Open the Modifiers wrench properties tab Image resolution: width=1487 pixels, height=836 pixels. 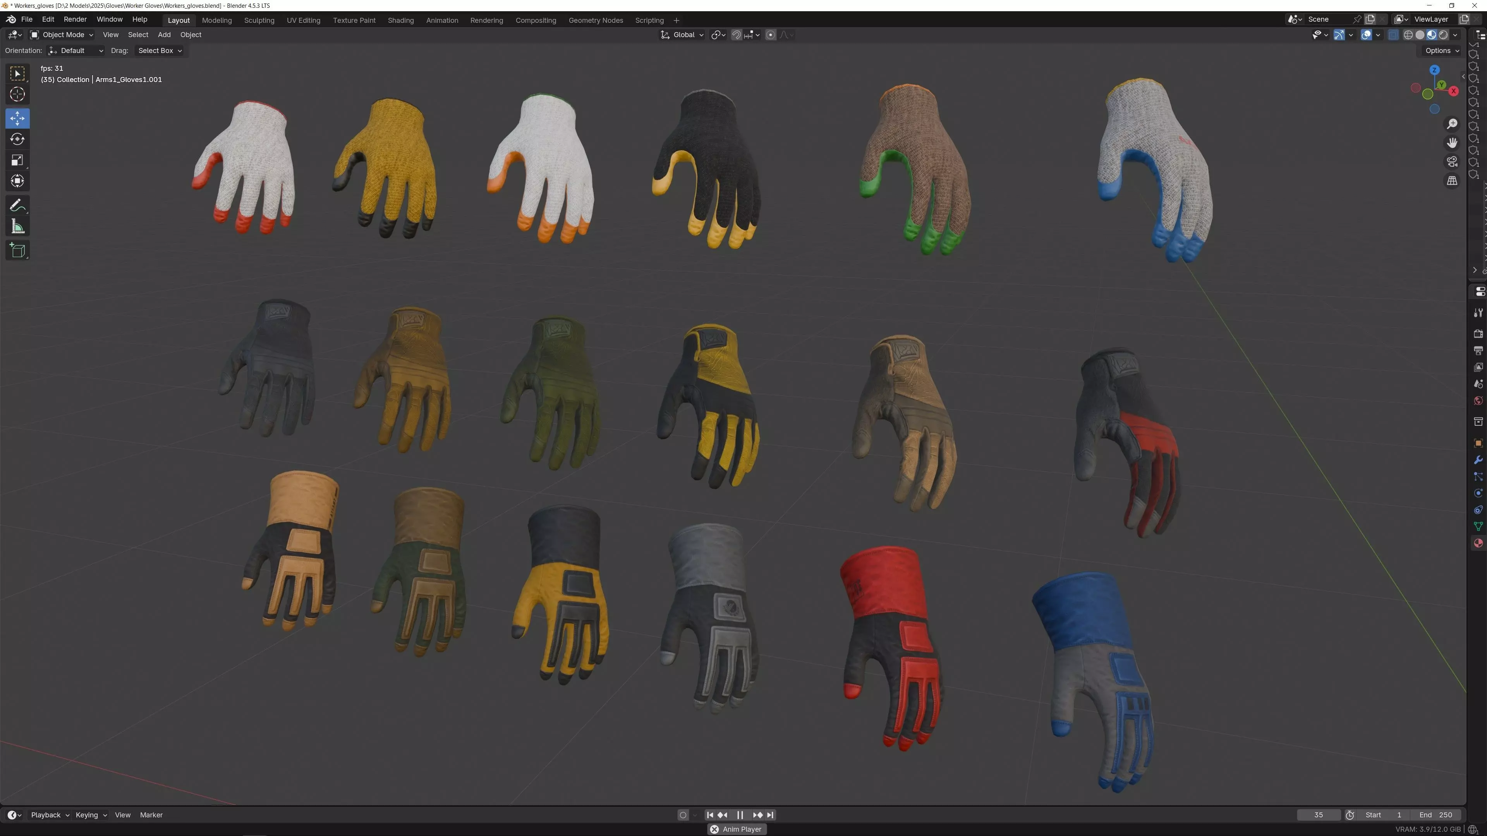pyautogui.click(x=1478, y=460)
